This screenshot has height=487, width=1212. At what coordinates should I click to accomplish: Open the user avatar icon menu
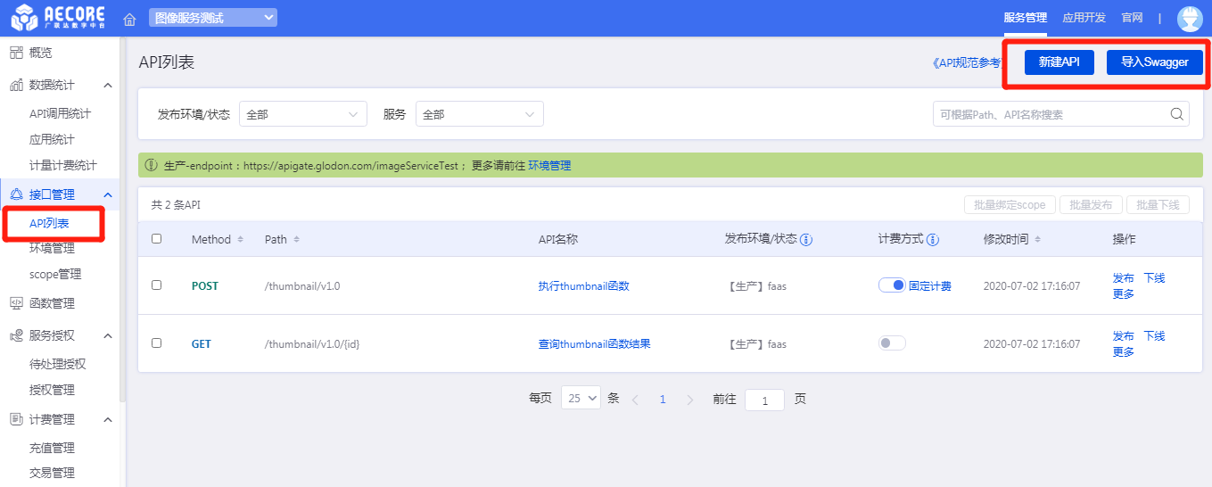pyautogui.click(x=1190, y=18)
